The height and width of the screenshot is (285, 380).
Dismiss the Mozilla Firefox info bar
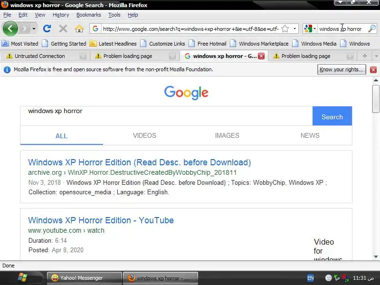point(373,70)
